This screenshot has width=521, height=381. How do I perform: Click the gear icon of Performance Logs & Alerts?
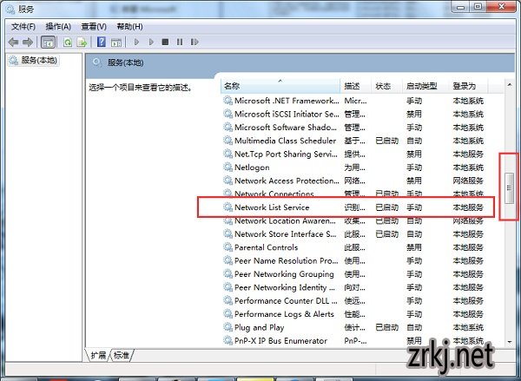click(x=228, y=314)
